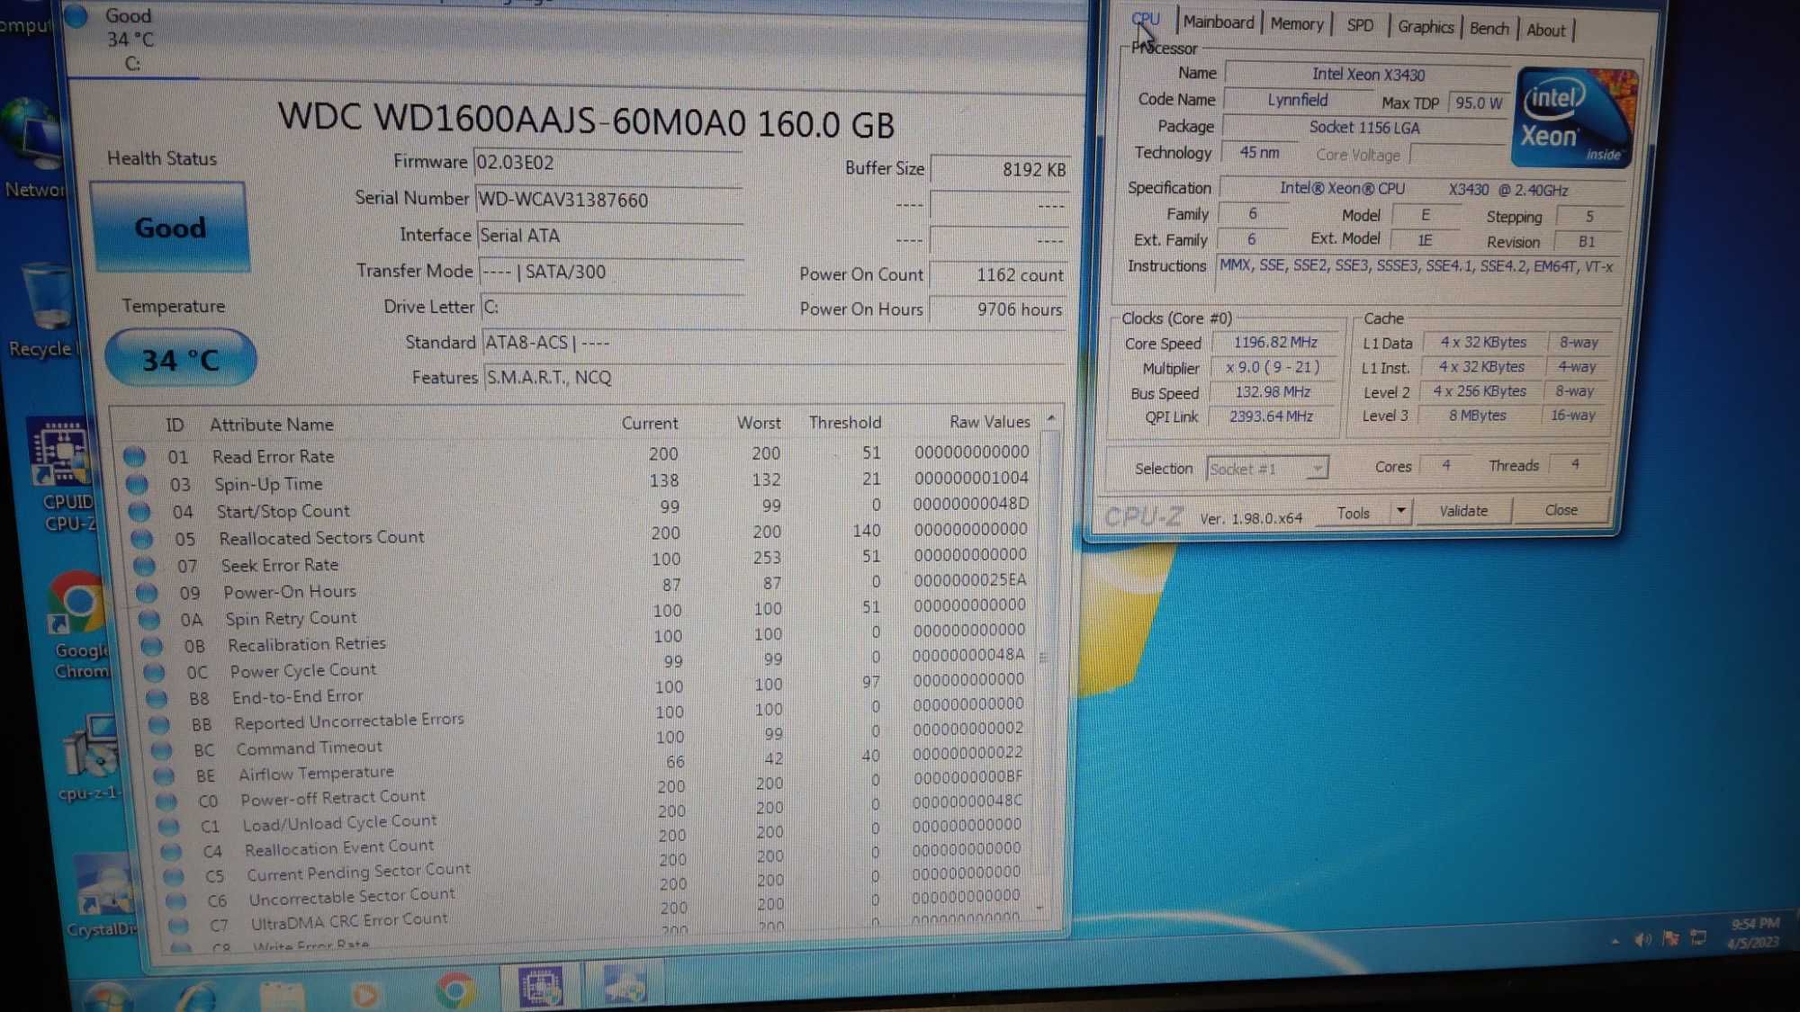Click the Power On Hours value 9706 hours
Viewport: 1800px width, 1012px height.
coord(998,309)
